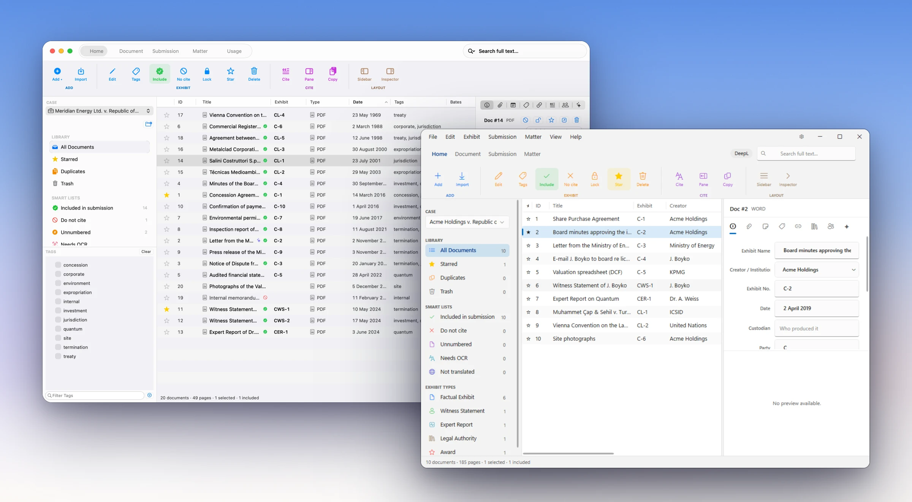
Task: Open the tag tab in Windows inspector
Action: [x=782, y=226]
